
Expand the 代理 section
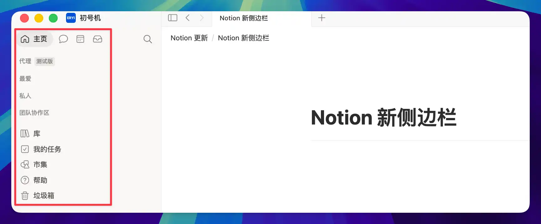(25, 61)
